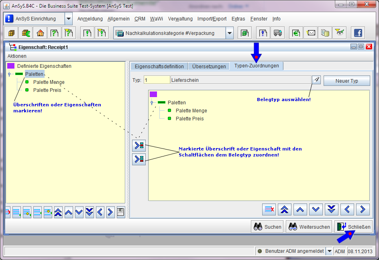Screen dimensions: 379x260
Task: Click the flashlight icon to select Belegtyp
Action: click(x=316, y=80)
